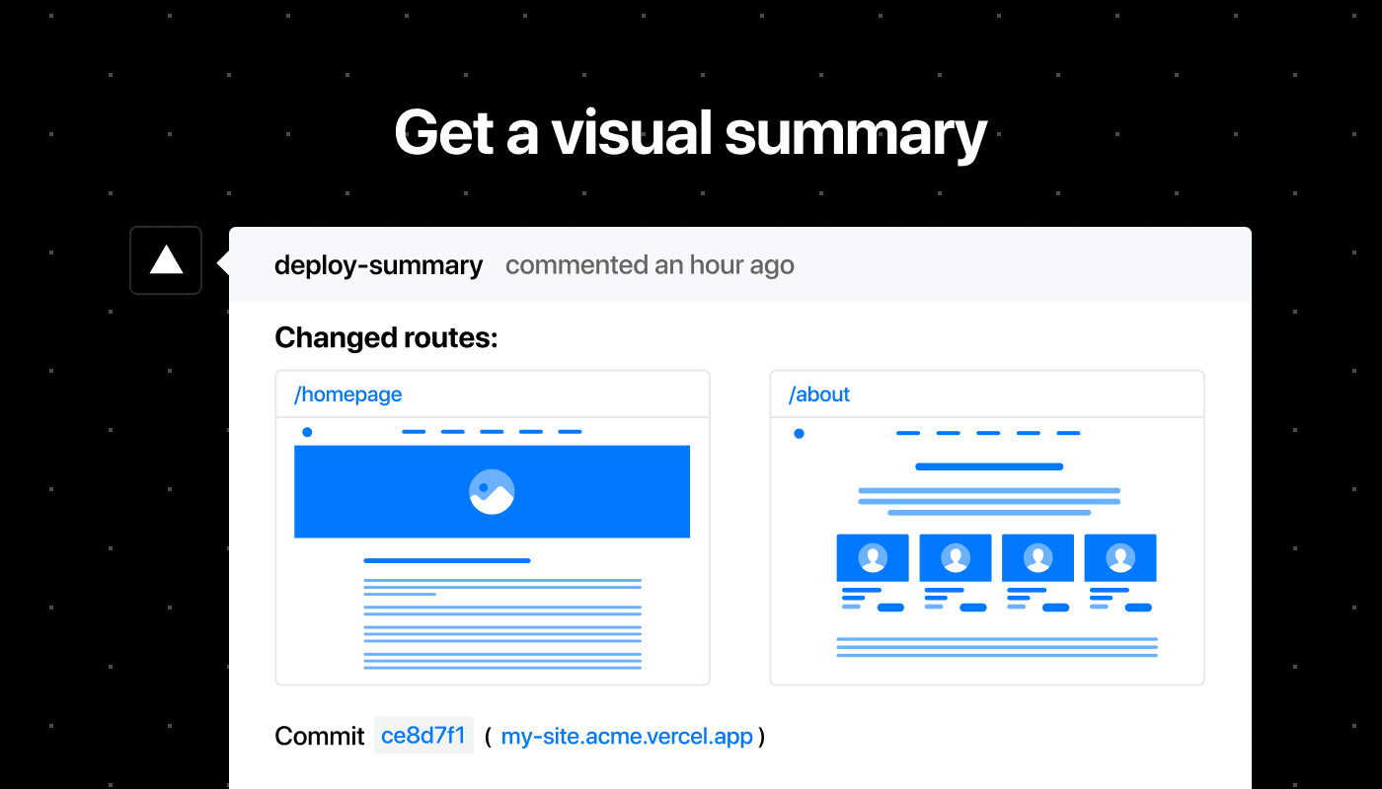The height and width of the screenshot is (789, 1382).
Task: Click the deploy-summary author name
Action: [379, 265]
